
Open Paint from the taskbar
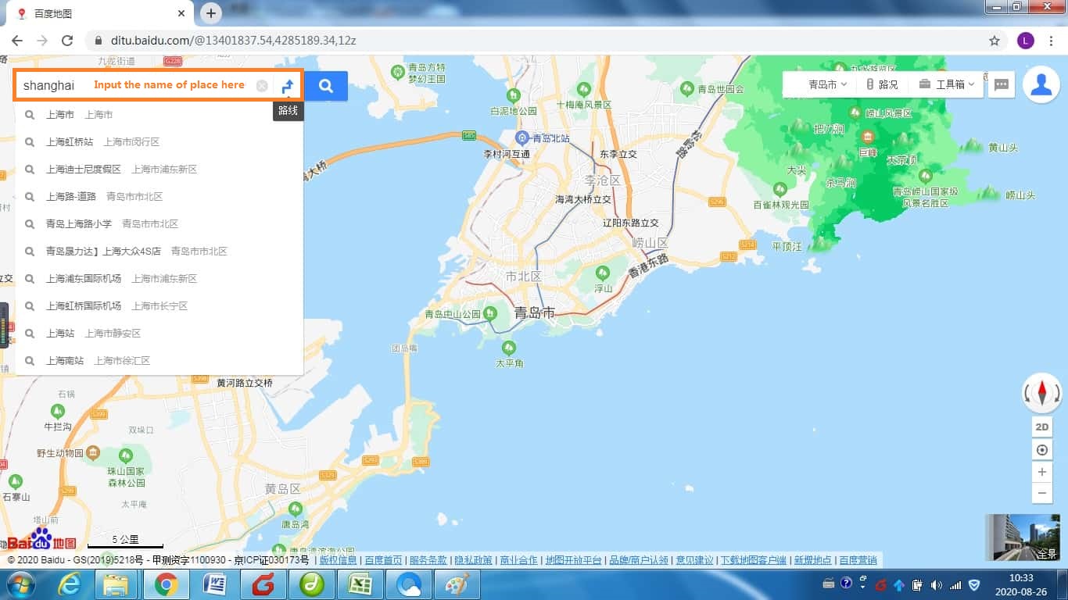(x=457, y=584)
